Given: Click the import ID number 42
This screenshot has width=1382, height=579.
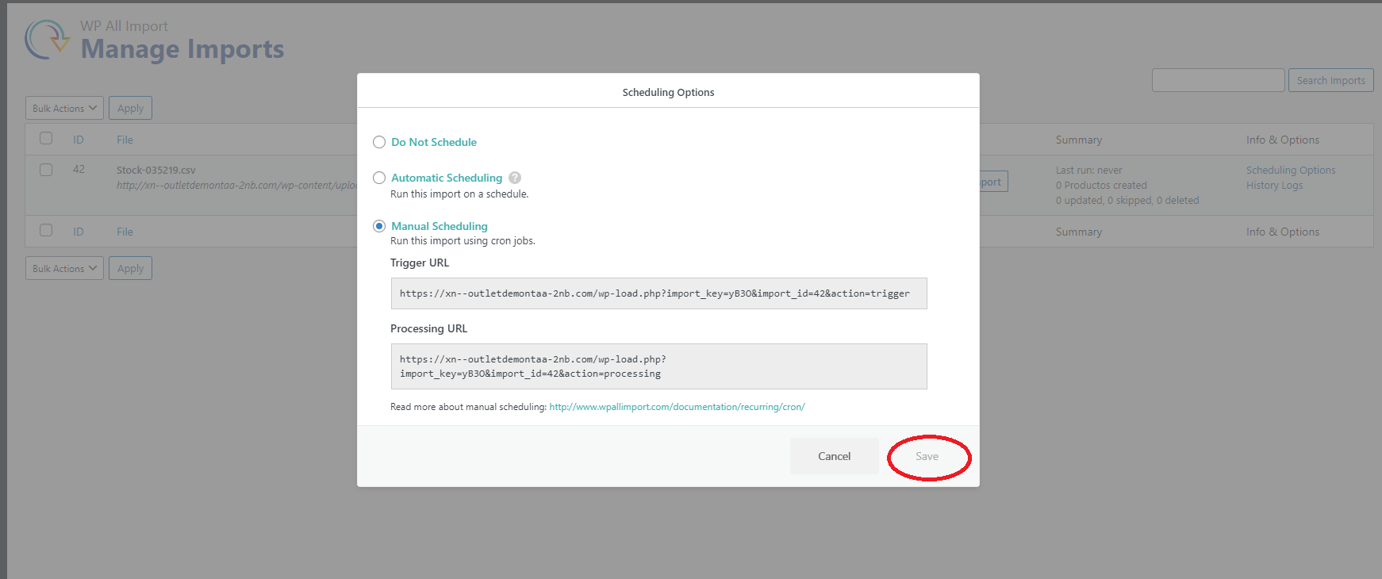Looking at the screenshot, I should pos(79,169).
